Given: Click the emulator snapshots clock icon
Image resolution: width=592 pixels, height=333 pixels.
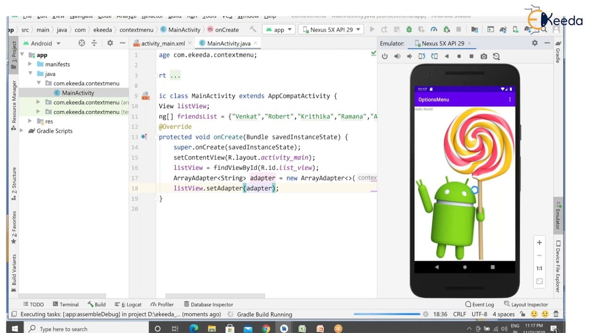Looking at the screenshot, I should [496, 56].
